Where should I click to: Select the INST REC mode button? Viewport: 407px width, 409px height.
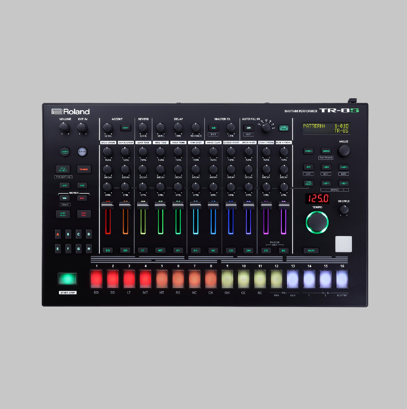click(x=84, y=214)
